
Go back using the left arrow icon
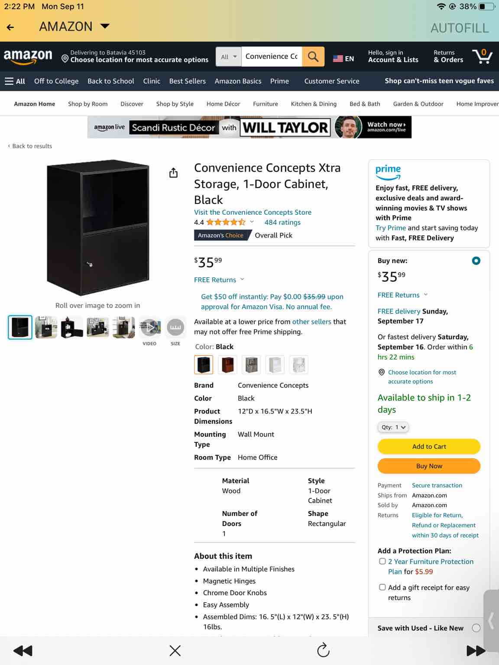click(10, 27)
